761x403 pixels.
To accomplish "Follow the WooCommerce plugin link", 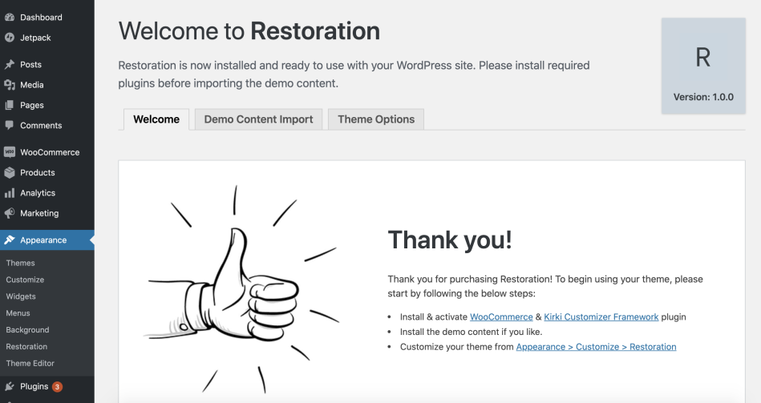I will [501, 316].
